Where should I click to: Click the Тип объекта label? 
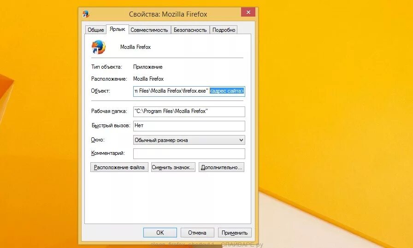(106, 67)
